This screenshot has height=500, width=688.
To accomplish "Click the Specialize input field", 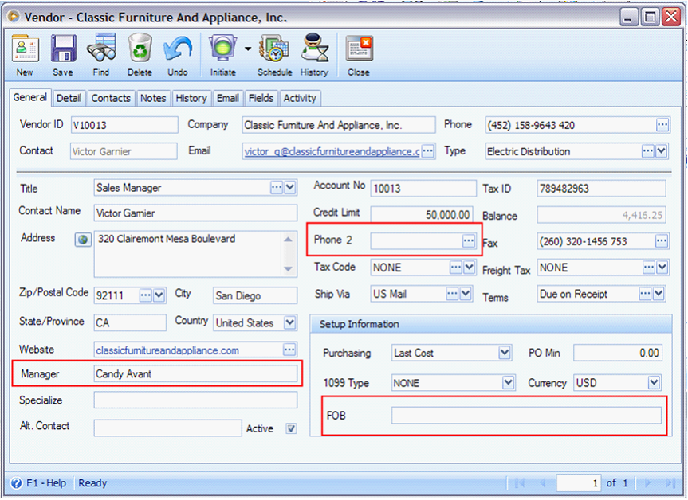I will (x=195, y=400).
